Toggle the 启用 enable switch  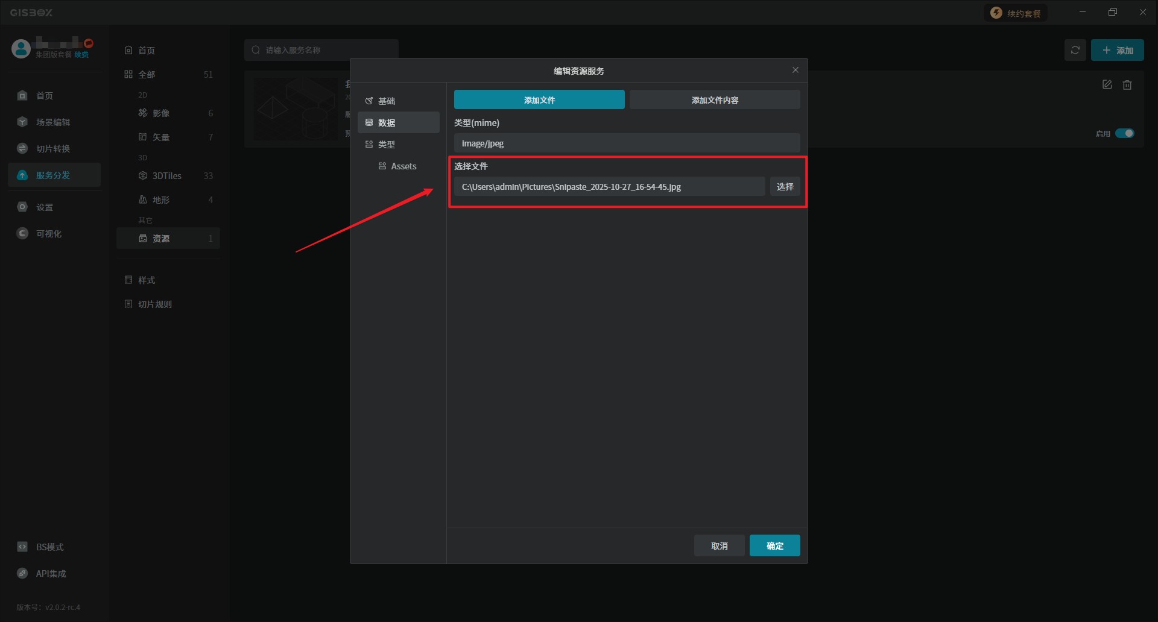(1124, 133)
